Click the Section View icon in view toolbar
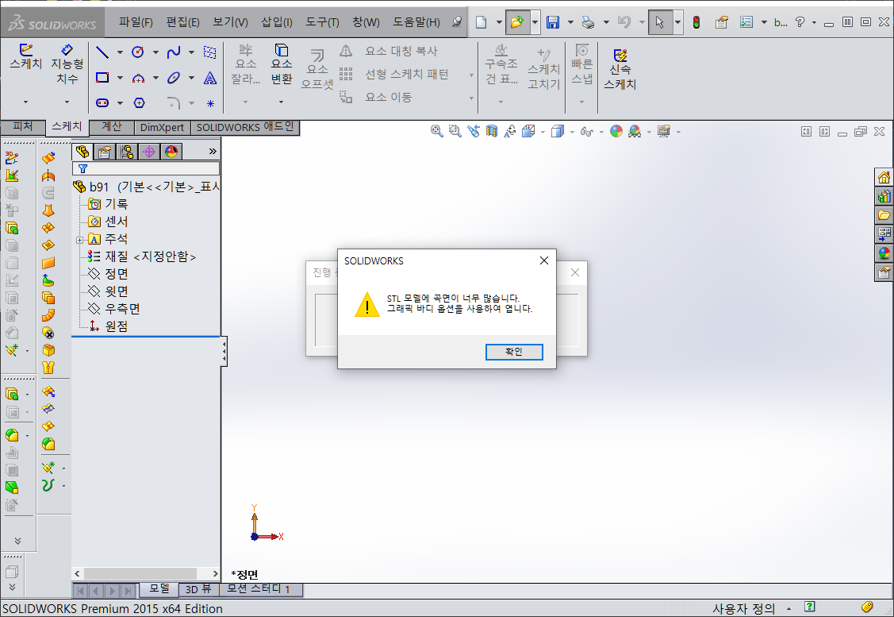The image size is (894, 617). tap(492, 131)
